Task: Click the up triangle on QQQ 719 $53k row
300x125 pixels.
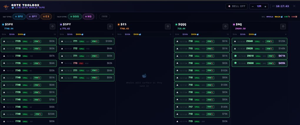Action: point(177,121)
